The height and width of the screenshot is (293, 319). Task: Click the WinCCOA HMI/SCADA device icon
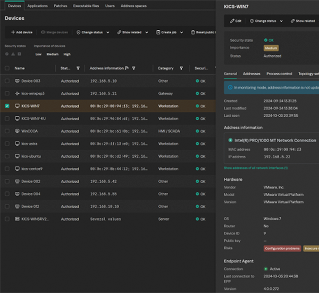(18, 131)
